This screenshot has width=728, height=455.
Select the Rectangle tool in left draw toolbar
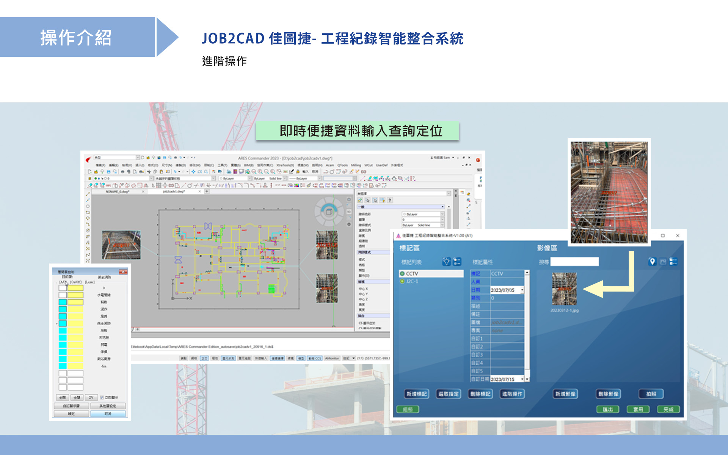(88, 212)
